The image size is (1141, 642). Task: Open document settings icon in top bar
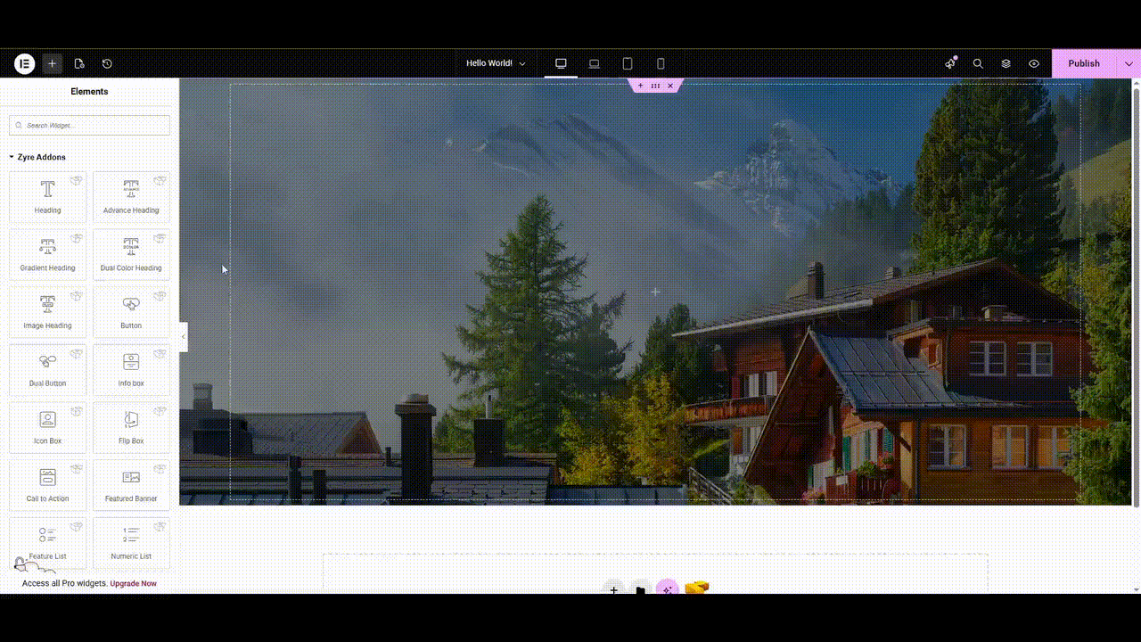[79, 63]
